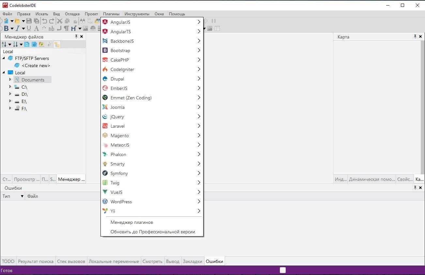The height and width of the screenshot is (275, 425).
Task: Choose Менеджер плагинов menu entry
Action: click(x=152, y=222)
